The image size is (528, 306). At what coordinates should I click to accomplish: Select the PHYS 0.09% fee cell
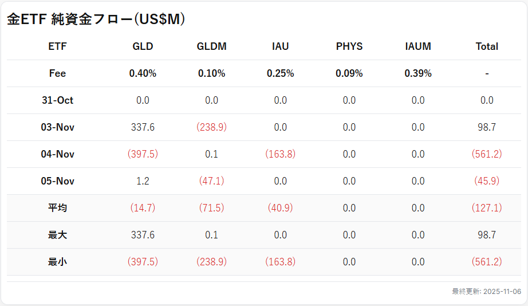[x=349, y=73]
